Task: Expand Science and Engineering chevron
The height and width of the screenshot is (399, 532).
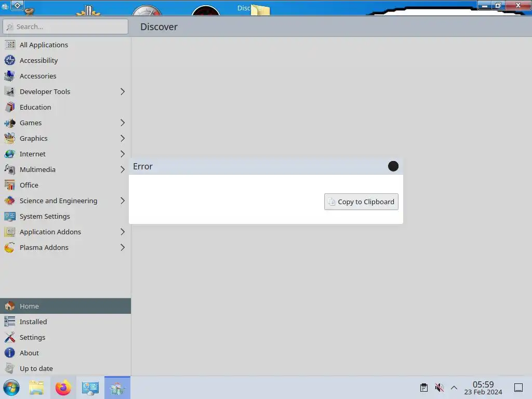Action: 123,201
